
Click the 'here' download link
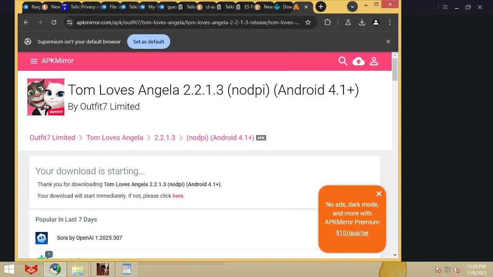pyautogui.click(x=178, y=196)
